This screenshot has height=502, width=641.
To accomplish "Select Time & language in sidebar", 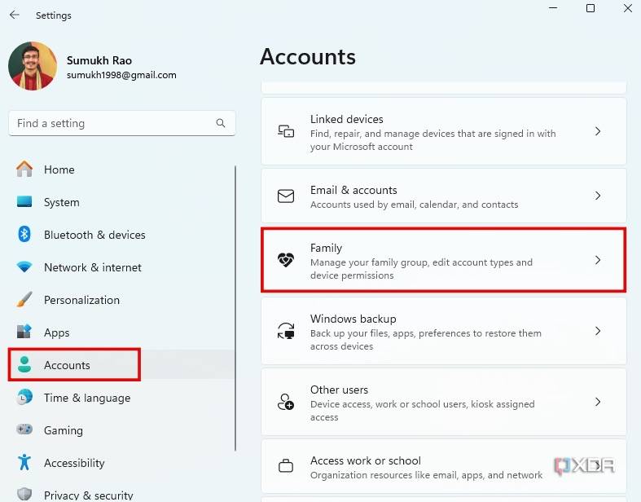I will point(86,398).
